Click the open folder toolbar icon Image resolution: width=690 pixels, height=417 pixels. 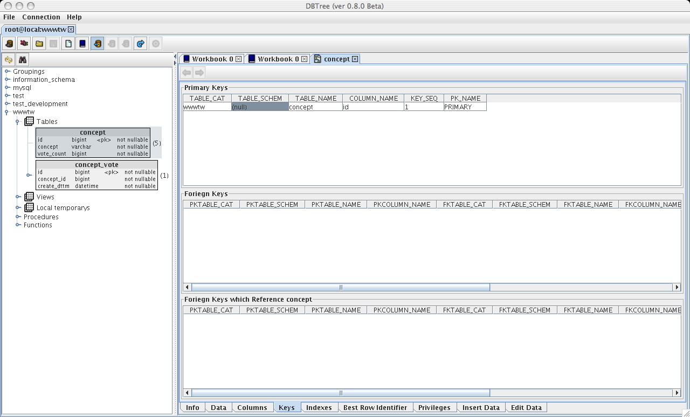coord(39,44)
